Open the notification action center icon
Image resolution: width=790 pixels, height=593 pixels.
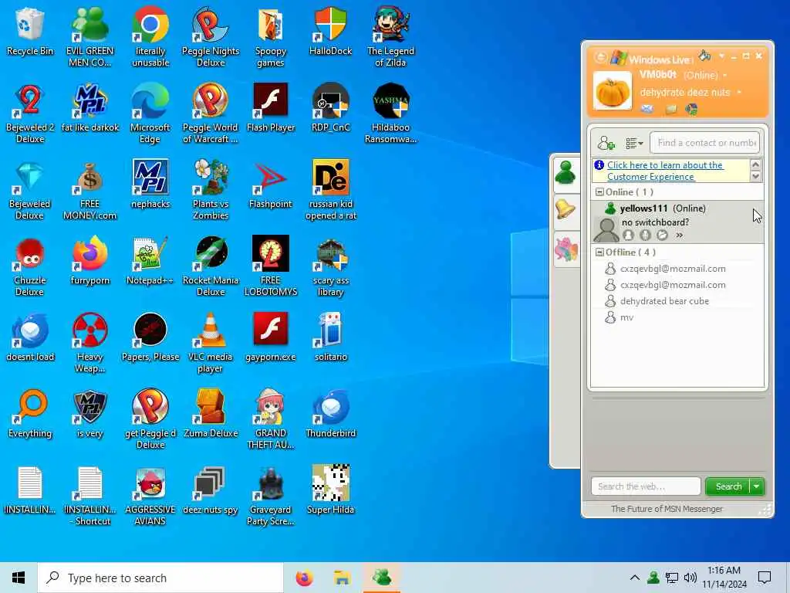pyautogui.click(x=765, y=578)
